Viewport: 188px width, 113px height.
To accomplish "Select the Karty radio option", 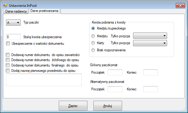I will 93,43.
